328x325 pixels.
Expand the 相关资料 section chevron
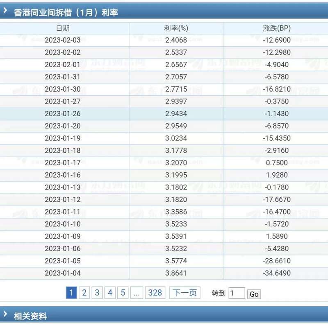5,314
